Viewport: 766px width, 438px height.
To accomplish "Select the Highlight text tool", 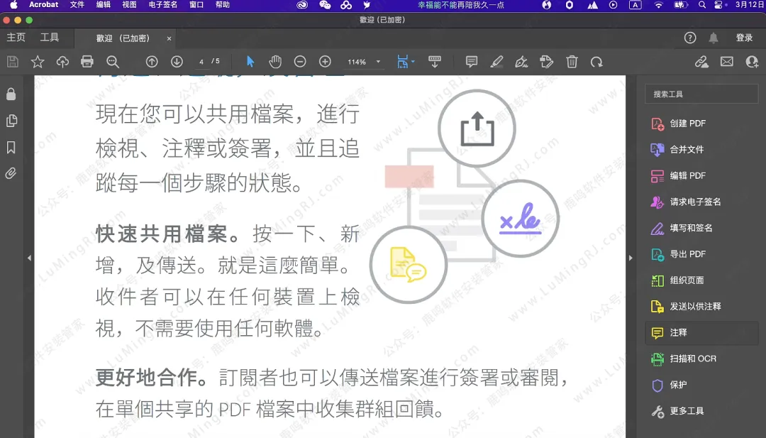I will 496,62.
